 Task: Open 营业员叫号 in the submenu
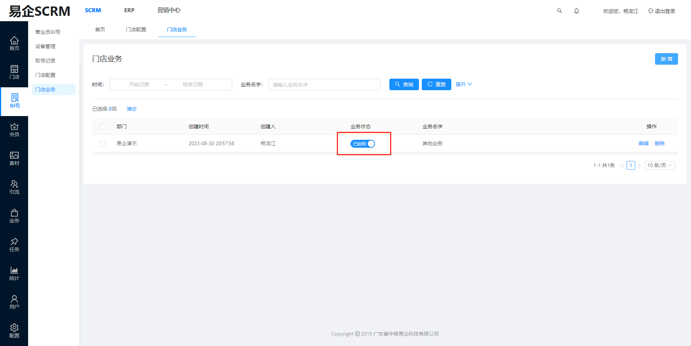(x=48, y=32)
